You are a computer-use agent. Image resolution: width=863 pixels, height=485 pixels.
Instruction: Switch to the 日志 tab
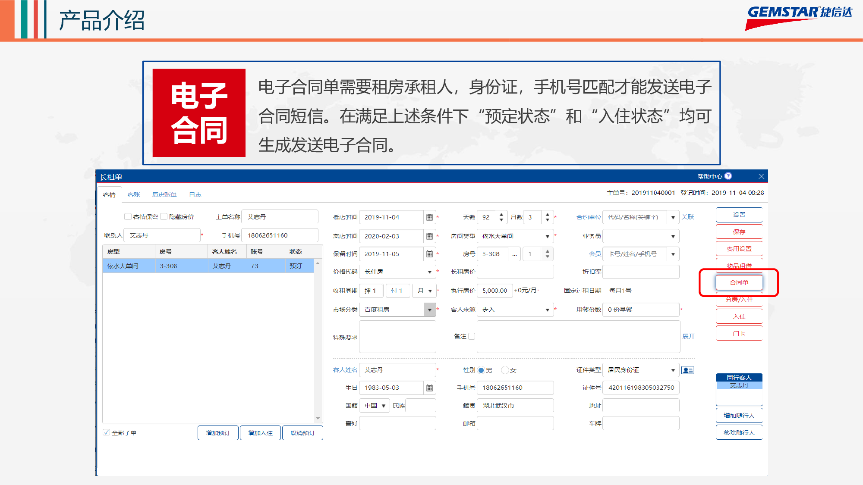pyautogui.click(x=195, y=195)
